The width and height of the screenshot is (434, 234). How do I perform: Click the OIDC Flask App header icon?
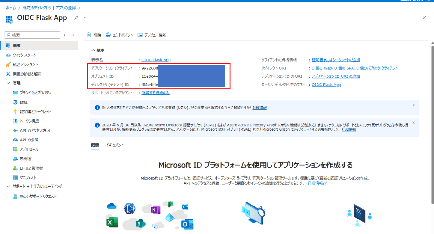tap(10, 19)
